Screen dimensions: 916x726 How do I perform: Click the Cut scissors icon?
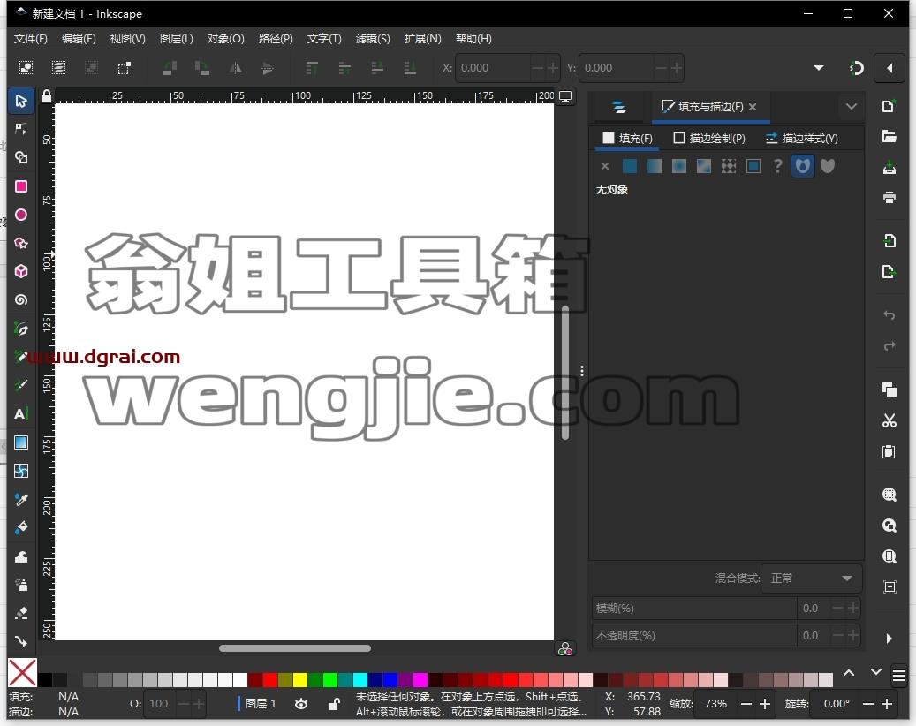click(890, 420)
